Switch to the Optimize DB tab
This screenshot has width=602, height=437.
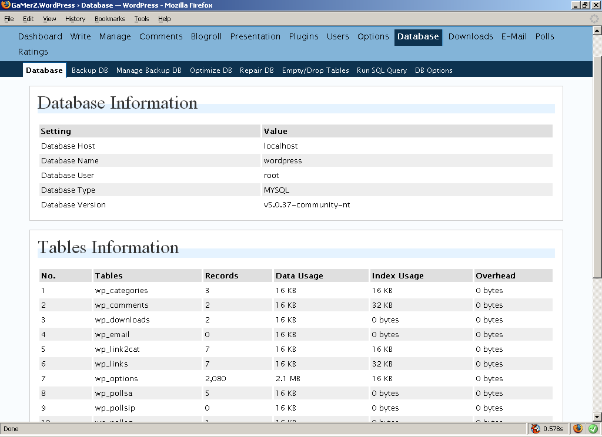point(211,70)
